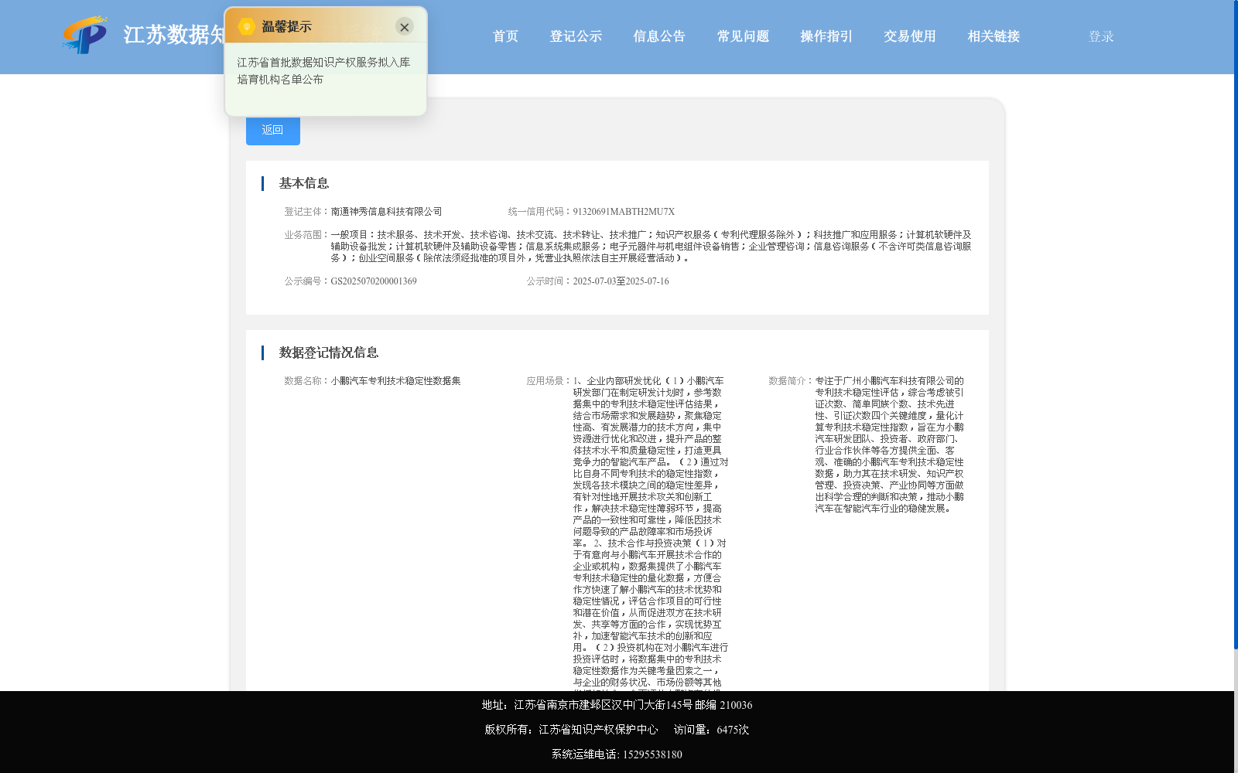This screenshot has height=773, width=1238.
Task: Click the 基本信息 section heading
Action: [x=304, y=183]
